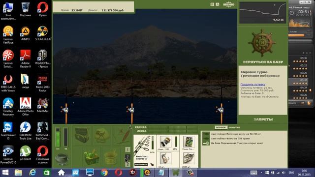Image resolution: width=315 pixels, height=177 pixels.
Task: Click the middle fishing rod reel
Action: [x=131, y=110]
